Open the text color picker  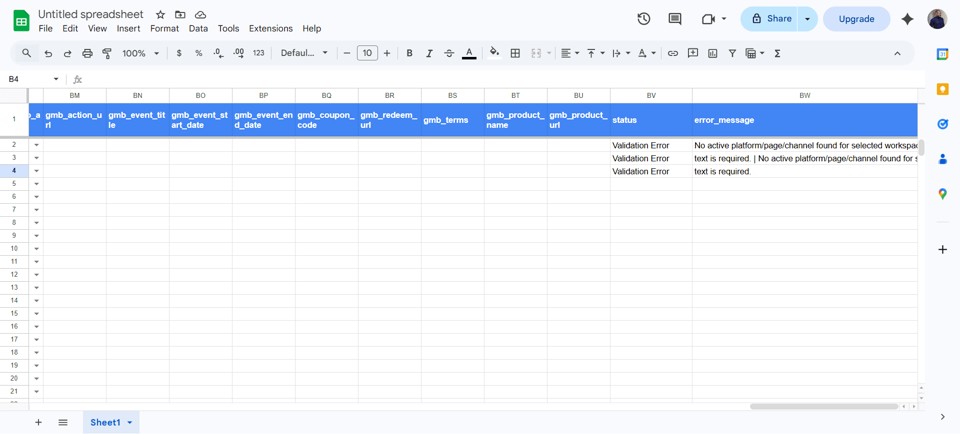tap(469, 53)
